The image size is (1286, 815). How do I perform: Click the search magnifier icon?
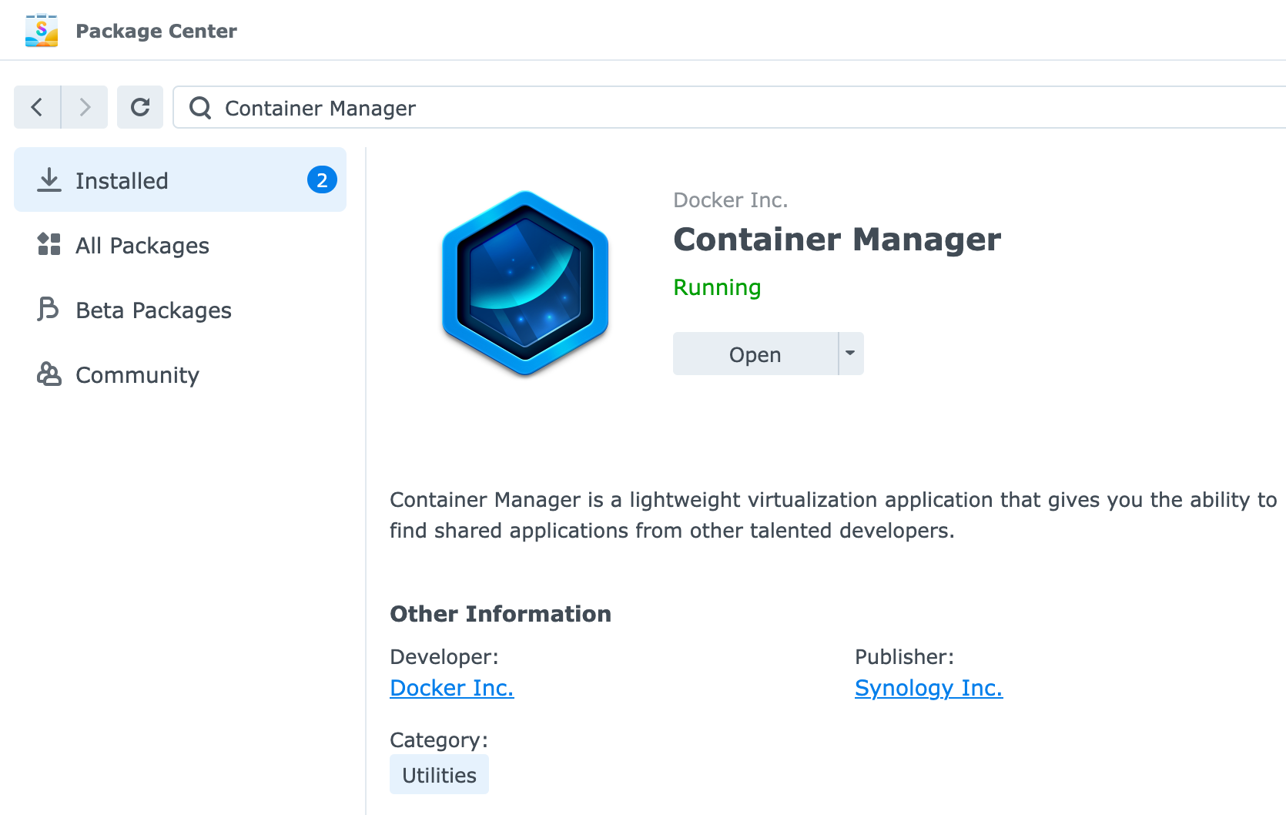tap(199, 108)
